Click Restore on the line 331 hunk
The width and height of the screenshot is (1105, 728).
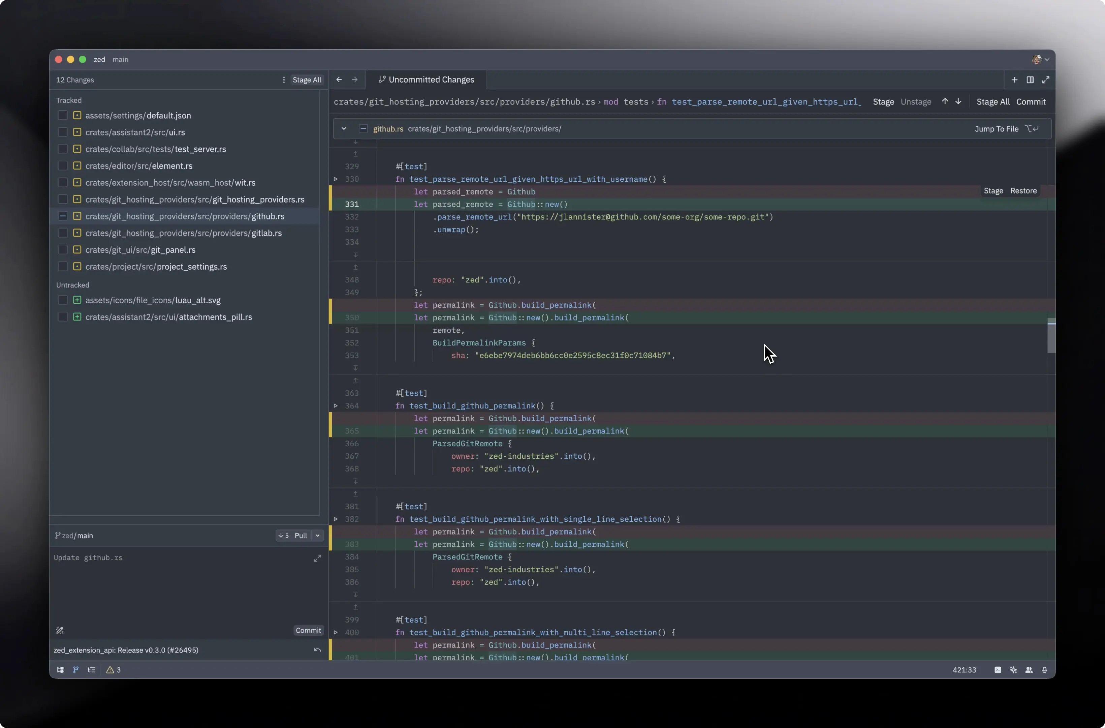point(1023,191)
